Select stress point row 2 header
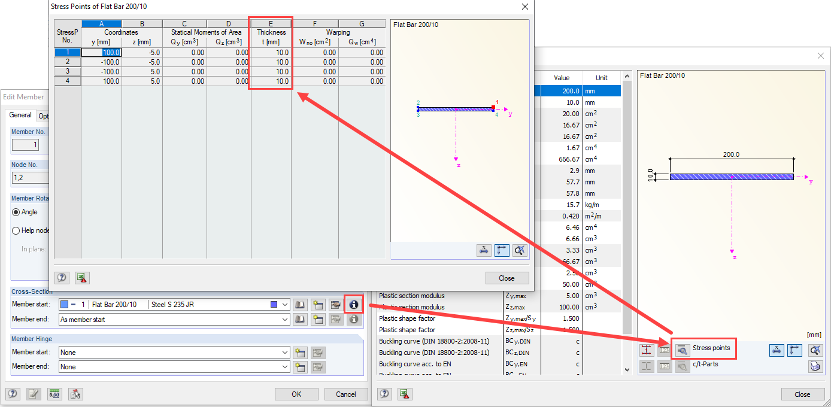This screenshot has height=407, width=831. [68, 62]
